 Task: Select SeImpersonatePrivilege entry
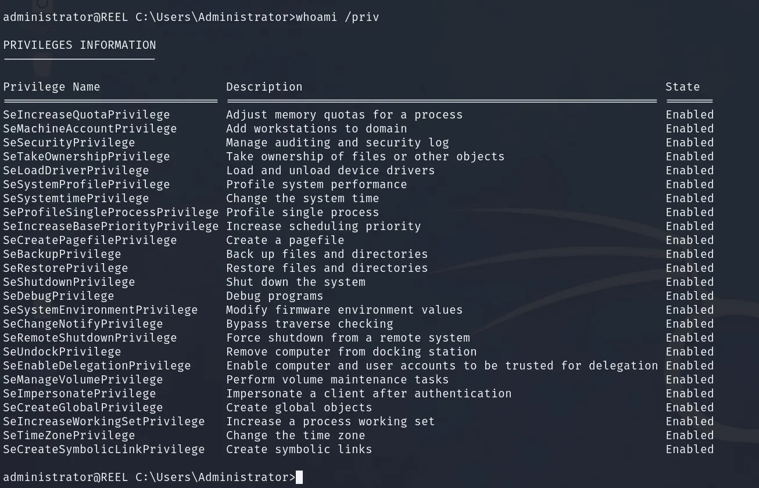(80, 393)
